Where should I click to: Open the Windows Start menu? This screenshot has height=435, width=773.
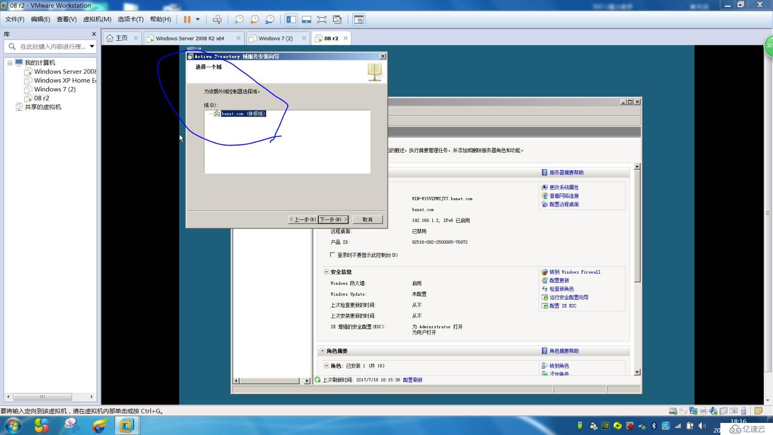13,426
